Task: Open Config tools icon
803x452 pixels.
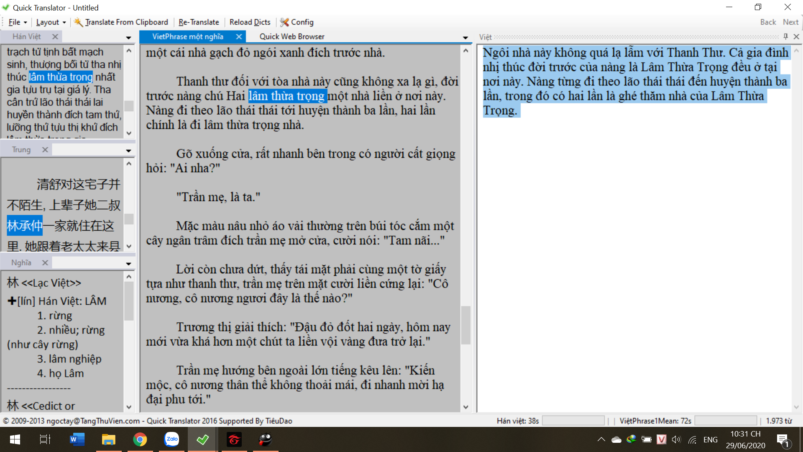Action: pyautogui.click(x=284, y=22)
